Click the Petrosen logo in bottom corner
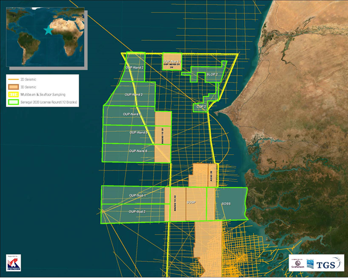The height and width of the screenshot is (278, 348). tap(13, 263)
